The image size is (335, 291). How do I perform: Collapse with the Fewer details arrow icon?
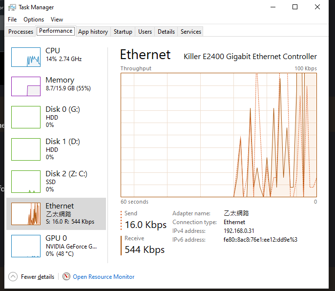pyautogui.click(x=13, y=277)
